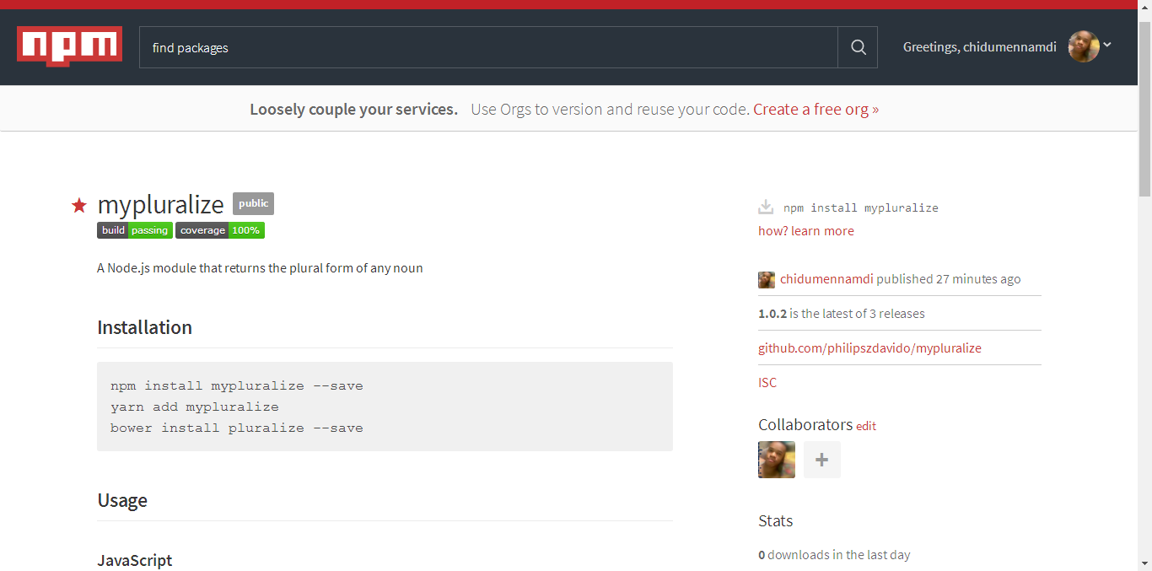The width and height of the screenshot is (1152, 571).
Task: Open the how? learn more link
Action: (806, 231)
